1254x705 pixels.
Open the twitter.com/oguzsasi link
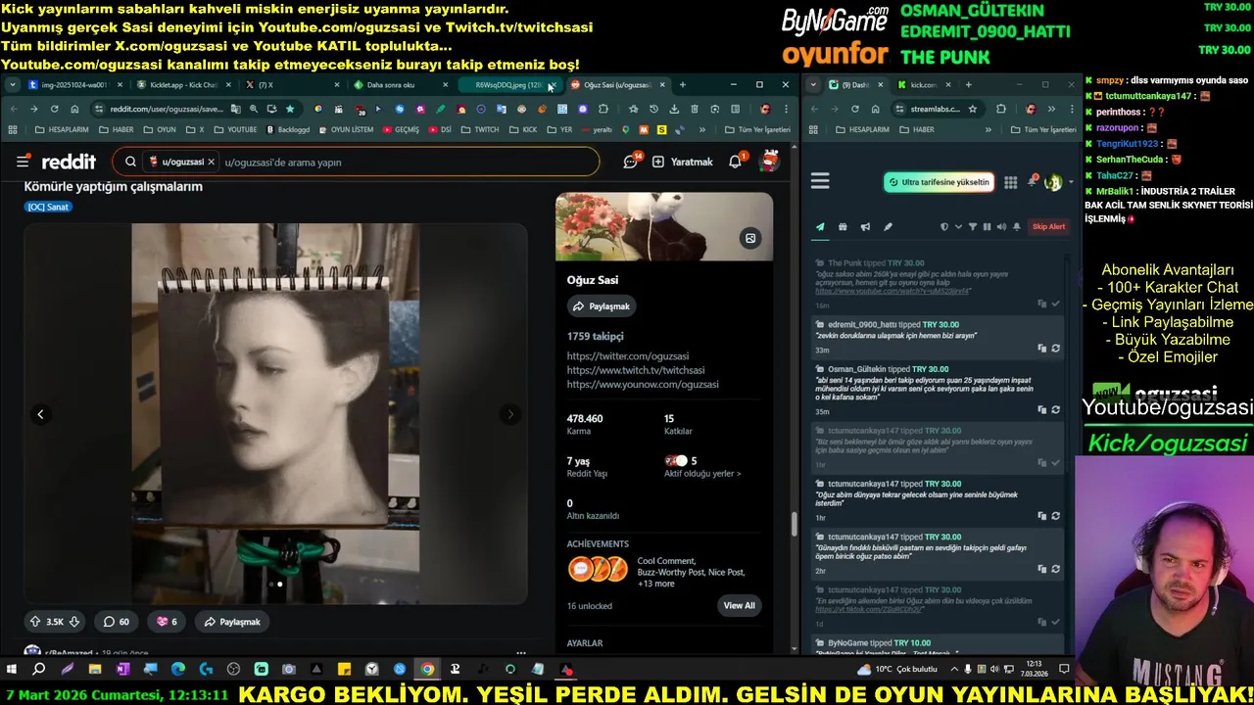pos(628,356)
